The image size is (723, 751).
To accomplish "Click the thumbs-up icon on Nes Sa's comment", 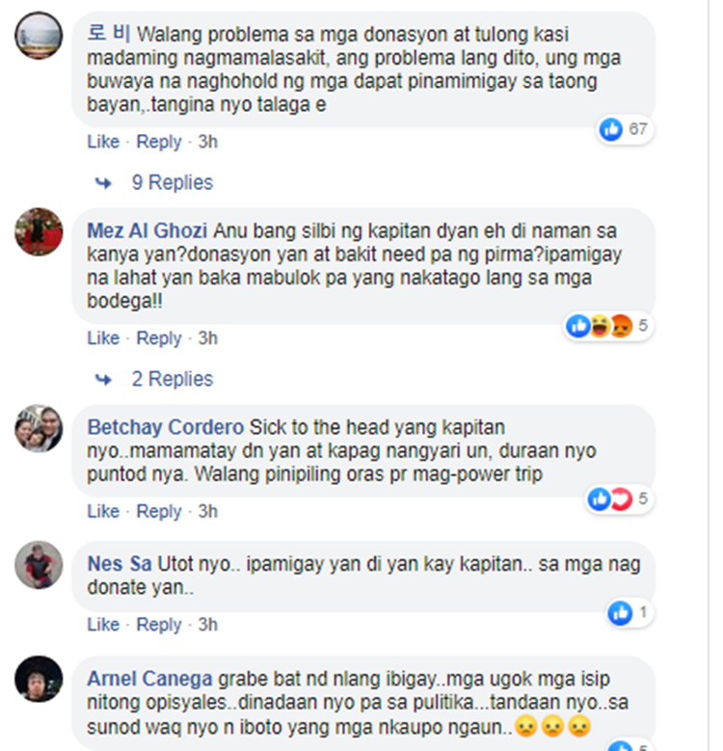I will point(620,612).
